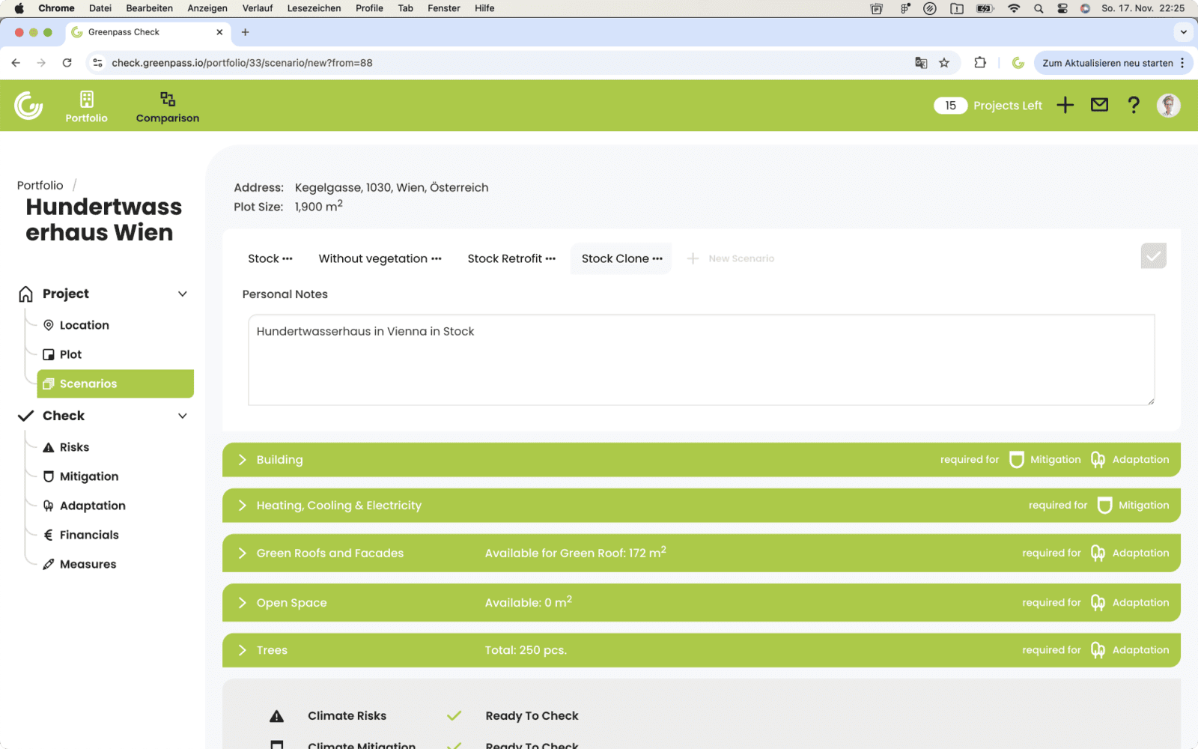Image resolution: width=1198 pixels, height=749 pixels.
Task: Open the Lesezeichen menu
Action: pos(314,8)
